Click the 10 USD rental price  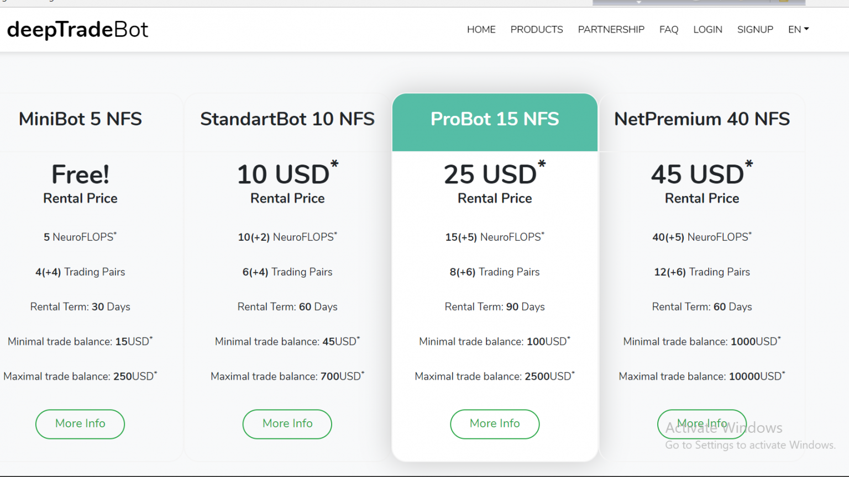284,174
